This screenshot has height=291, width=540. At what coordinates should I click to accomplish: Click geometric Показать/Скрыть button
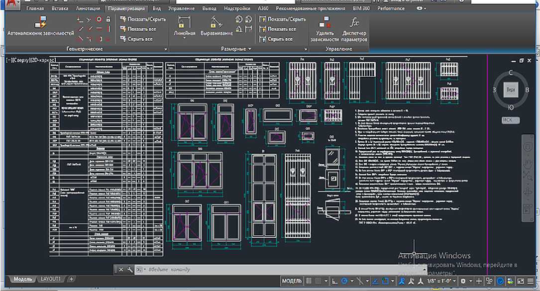point(141,19)
